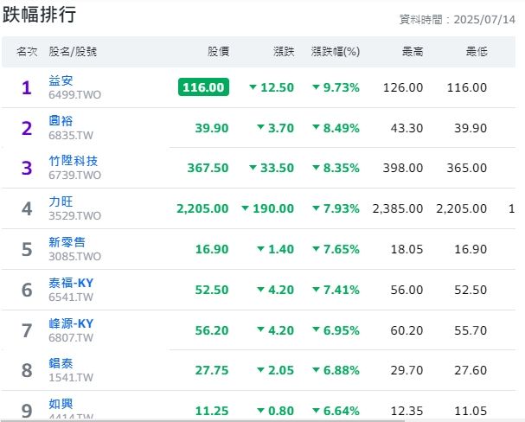Click the 資料時間 2025/07/14 timestamp

click(x=458, y=20)
